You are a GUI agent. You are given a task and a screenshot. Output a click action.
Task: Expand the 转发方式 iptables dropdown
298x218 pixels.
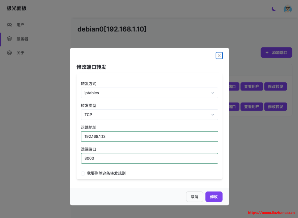click(x=149, y=93)
